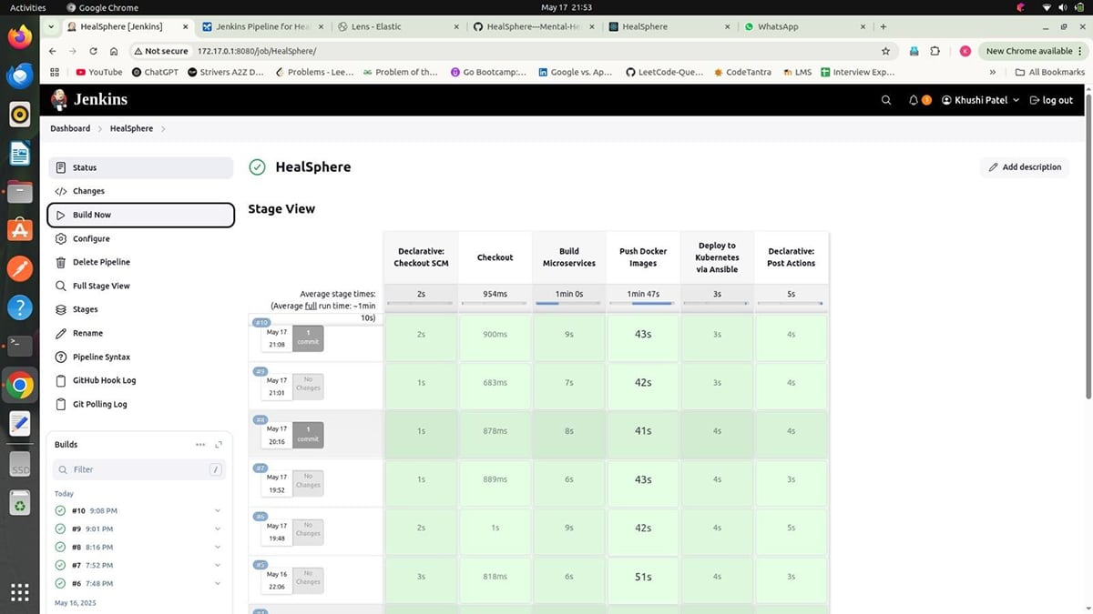Open the Builds panel overflow menu
The width and height of the screenshot is (1093, 614).
pyautogui.click(x=200, y=445)
